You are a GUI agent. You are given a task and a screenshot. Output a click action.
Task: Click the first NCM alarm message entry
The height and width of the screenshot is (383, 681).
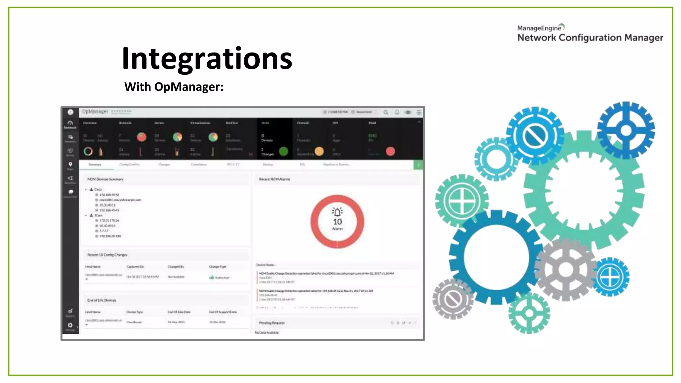(326, 274)
